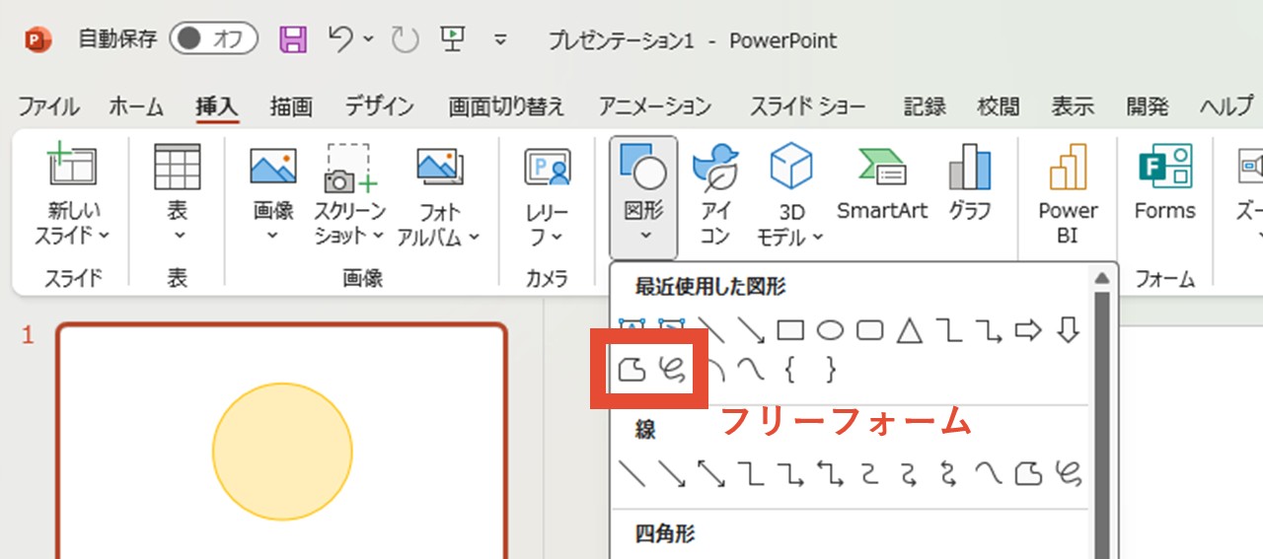Viewport: 1263px width, 559px height.
Task: Choose the right block arrow shape
Action: [1028, 330]
